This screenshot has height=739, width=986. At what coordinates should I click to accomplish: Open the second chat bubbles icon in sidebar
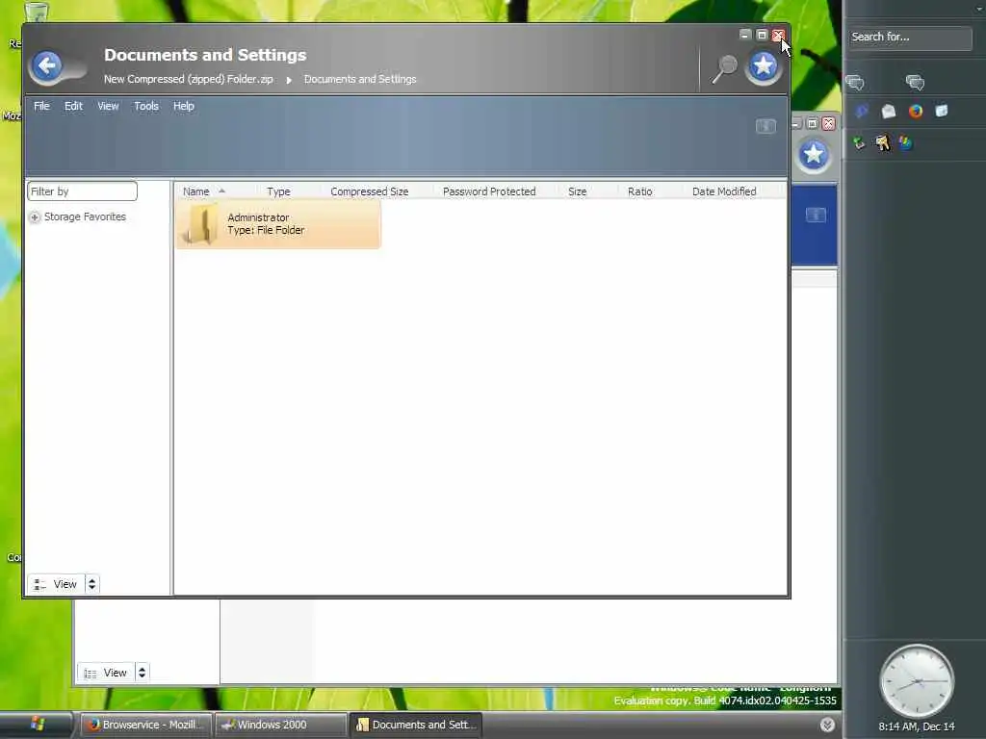point(915,83)
